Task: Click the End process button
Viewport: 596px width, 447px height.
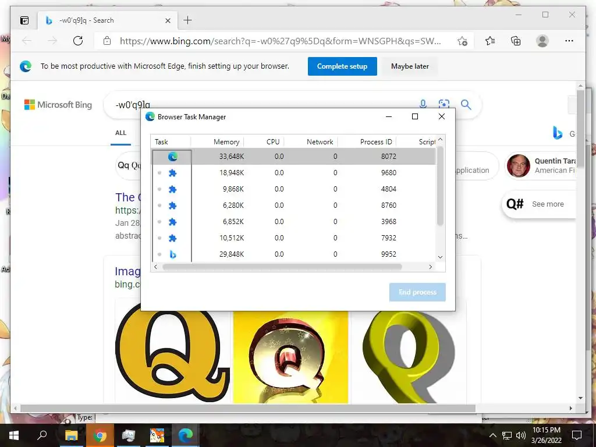Action: [x=417, y=292]
